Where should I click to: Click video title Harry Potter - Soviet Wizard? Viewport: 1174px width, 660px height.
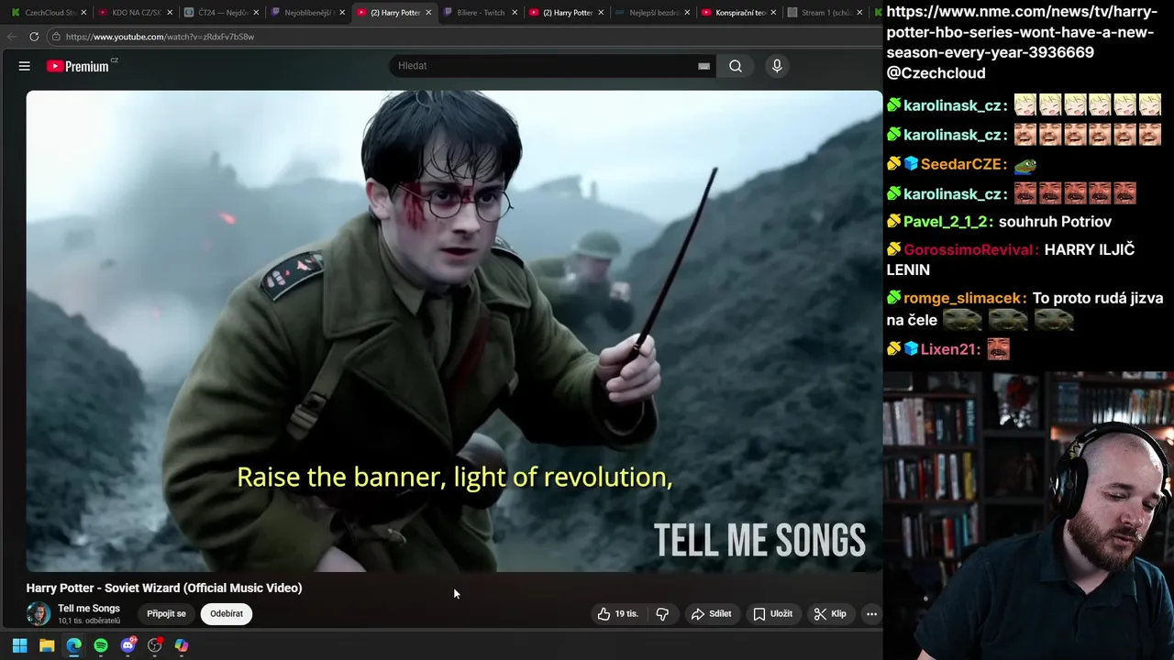pos(164,588)
